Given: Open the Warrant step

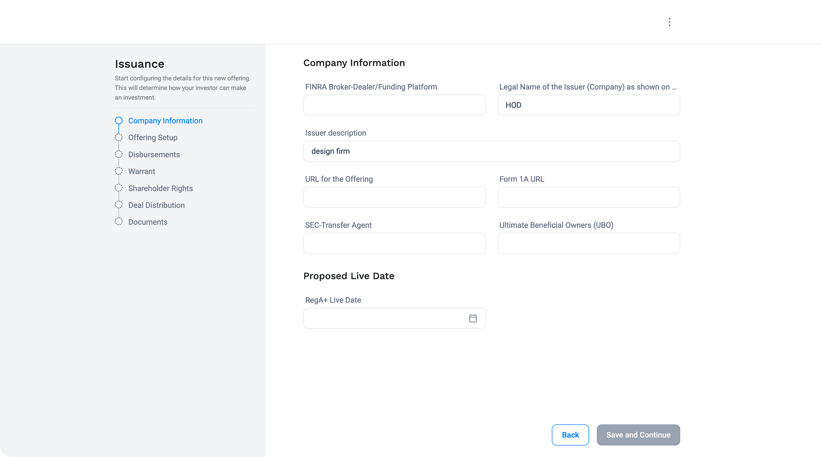Looking at the screenshot, I should click(x=142, y=171).
